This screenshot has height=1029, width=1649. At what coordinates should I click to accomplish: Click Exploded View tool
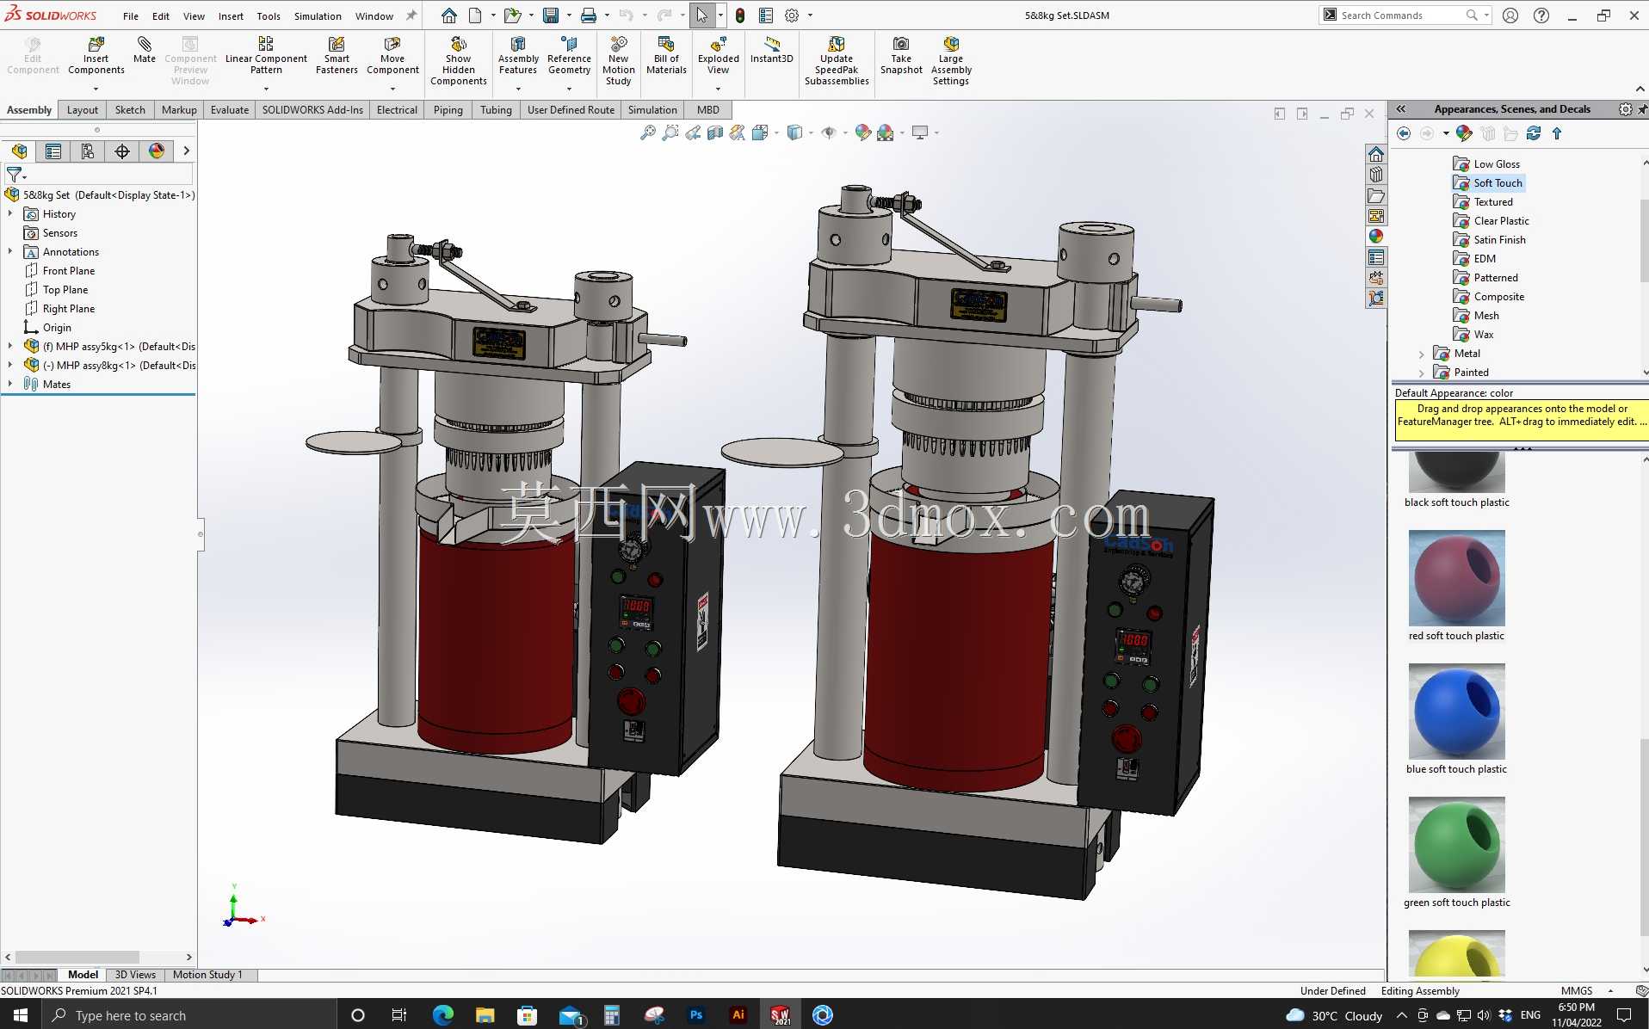tap(718, 55)
